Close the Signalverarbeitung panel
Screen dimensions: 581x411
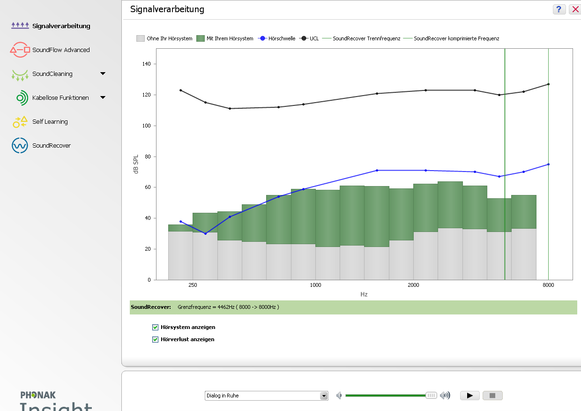pyautogui.click(x=575, y=9)
